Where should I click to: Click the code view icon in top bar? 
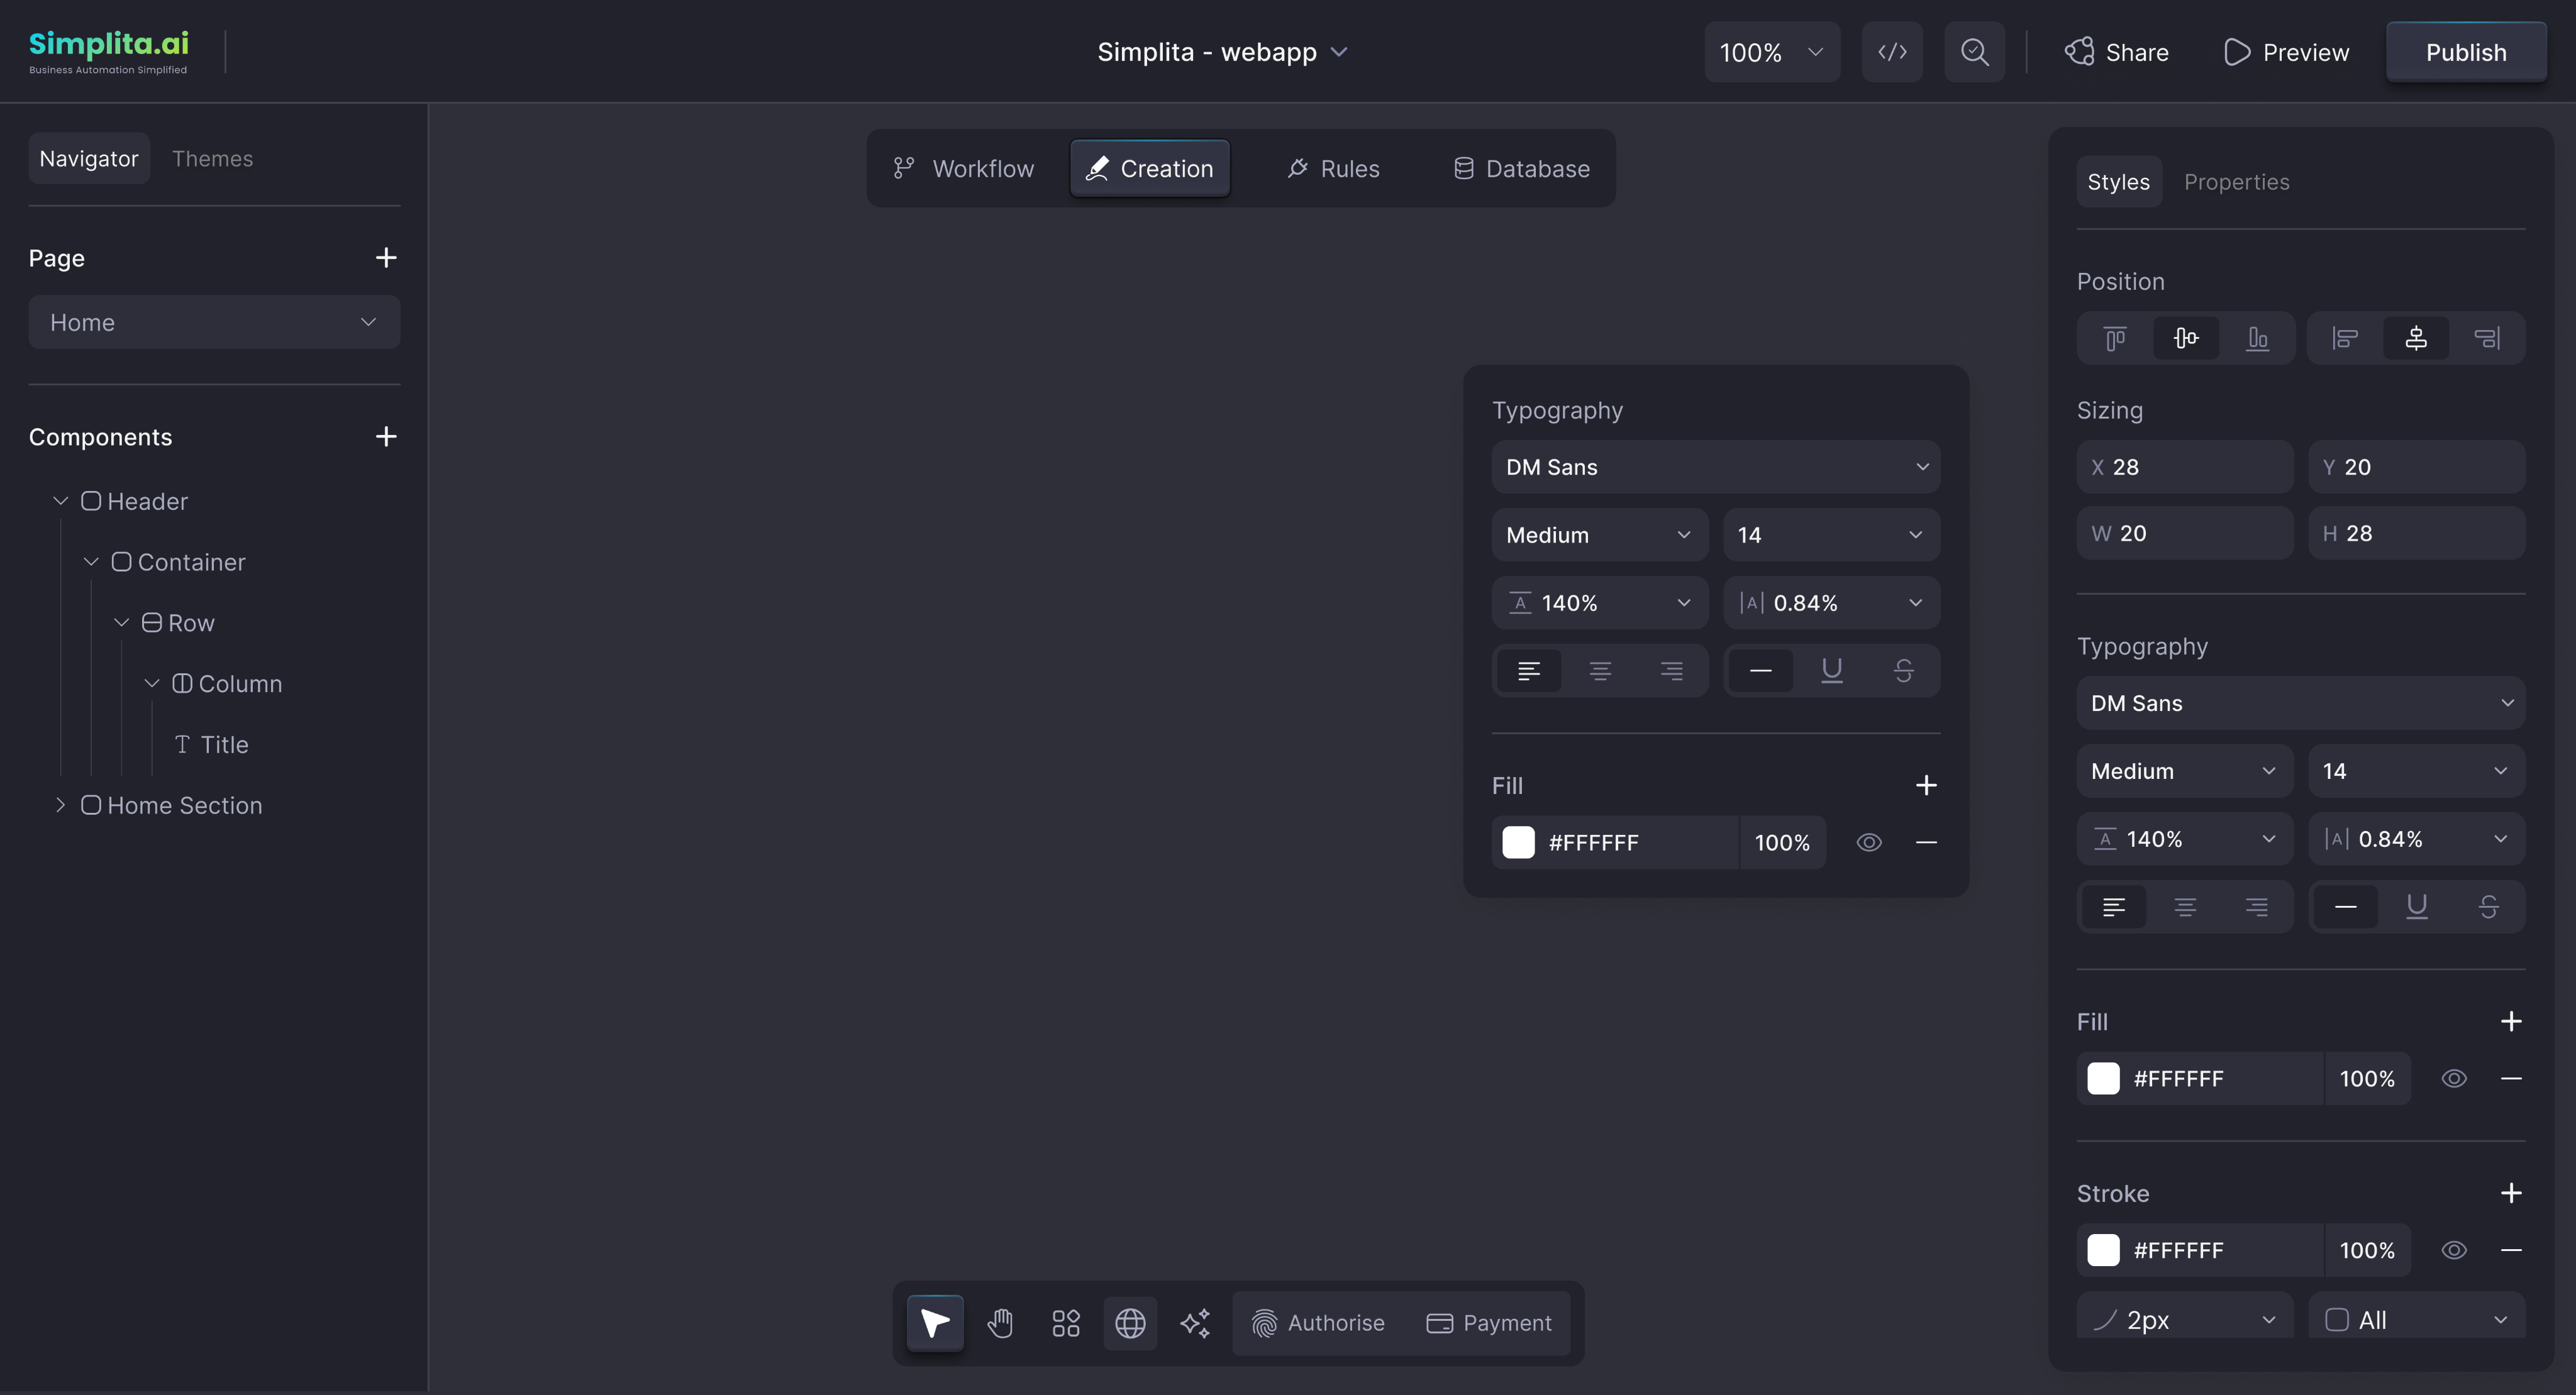pyautogui.click(x=1892, y=51)
